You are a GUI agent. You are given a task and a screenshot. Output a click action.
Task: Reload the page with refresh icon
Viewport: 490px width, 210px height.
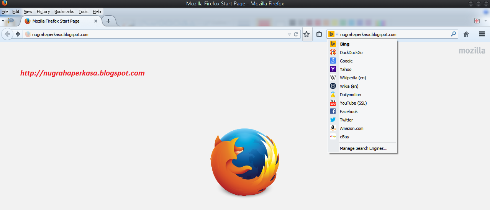(296, 34)
